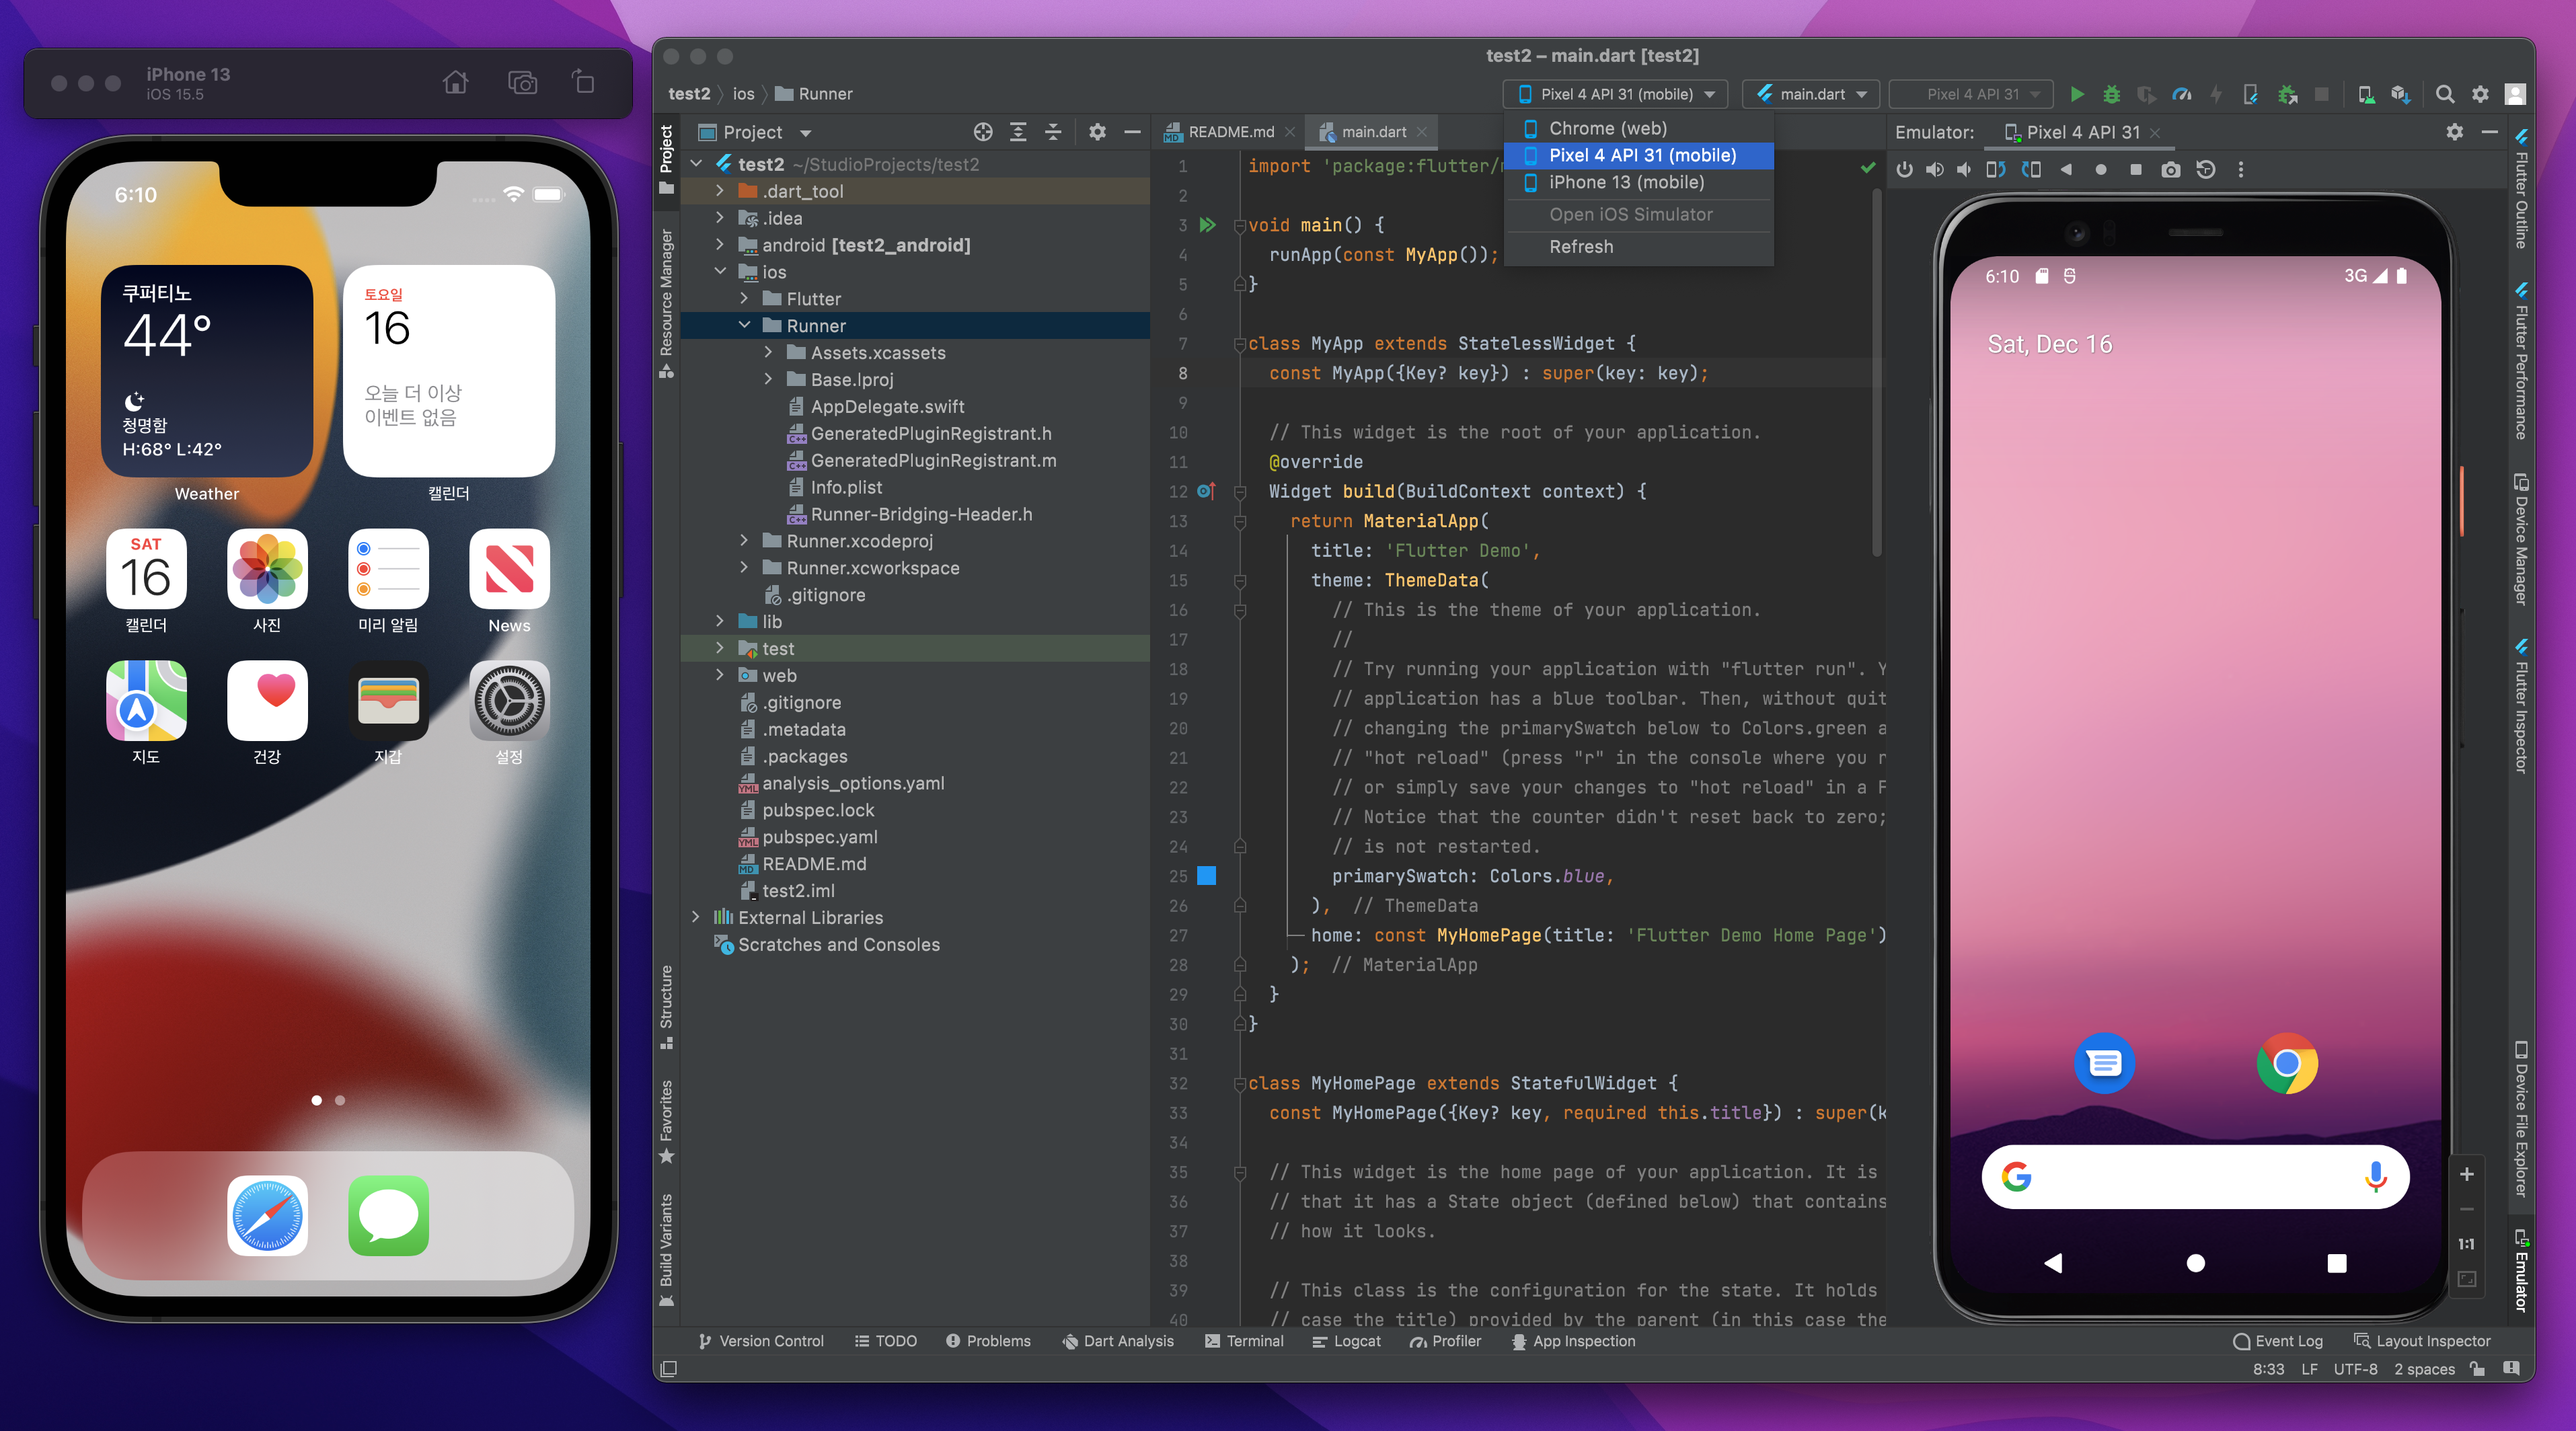Click Flutter Performance speedometer toolbar icon
The height and width of the screenshot is (1431, 2576).
point(2182,94)
